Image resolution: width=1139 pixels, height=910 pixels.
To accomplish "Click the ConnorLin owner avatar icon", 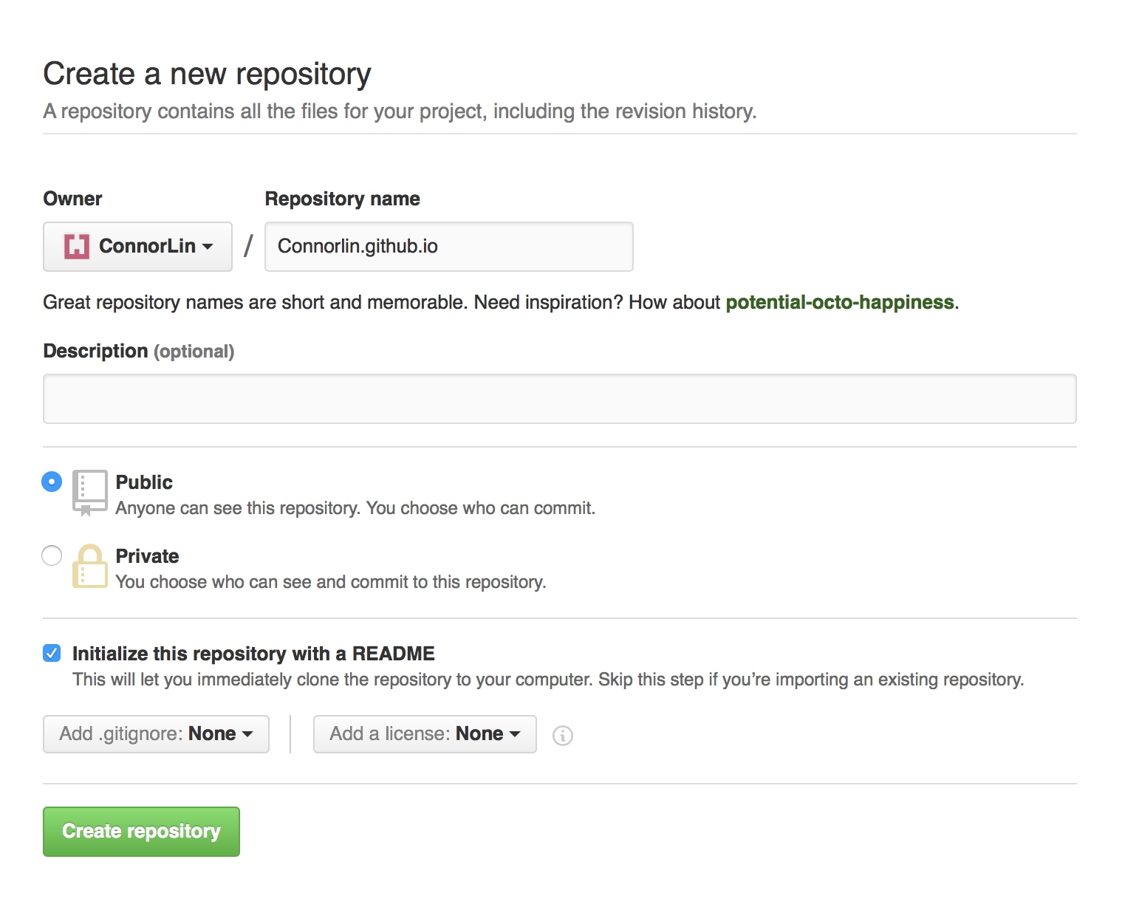I will point(77,246).
